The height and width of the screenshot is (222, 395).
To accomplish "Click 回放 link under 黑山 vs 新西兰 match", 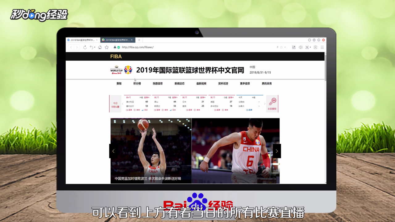I will tap(173, 110).
